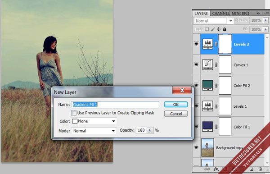
Task: Click the Name field containing Gradient Fill 1
Action: (115, 105)
